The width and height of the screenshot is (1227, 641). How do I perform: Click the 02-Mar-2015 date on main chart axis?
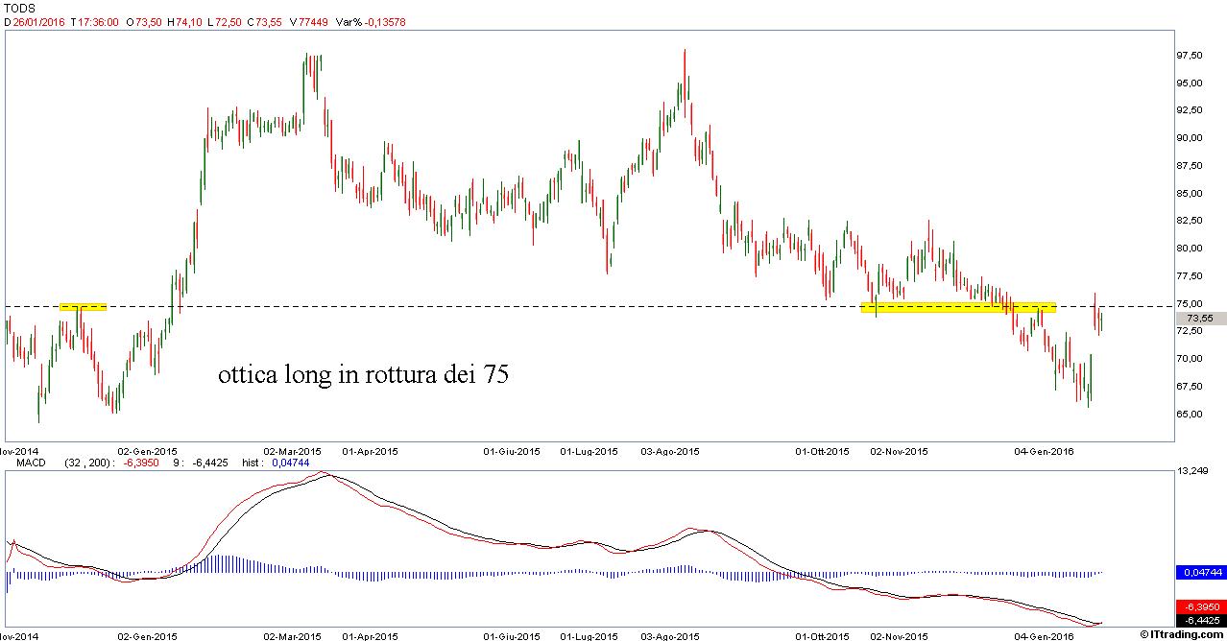point(292,450)
